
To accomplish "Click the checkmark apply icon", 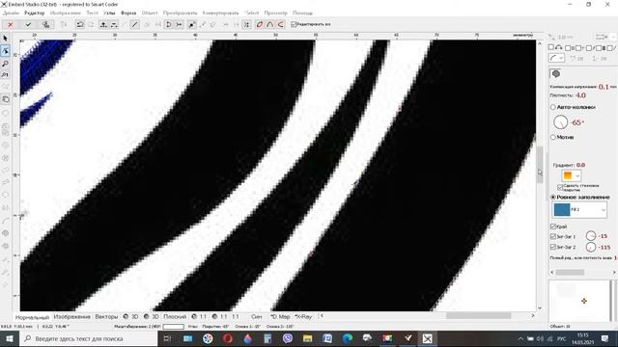I will [28, 24].
